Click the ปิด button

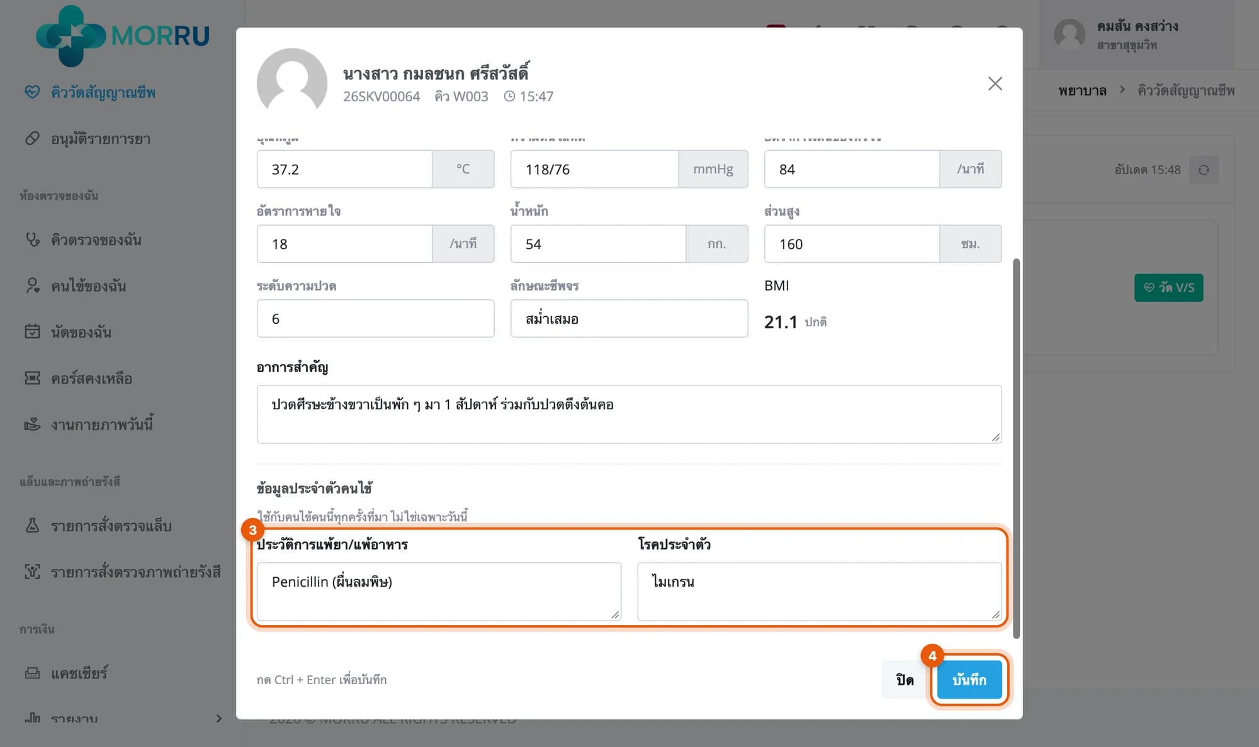click(905, 680)
